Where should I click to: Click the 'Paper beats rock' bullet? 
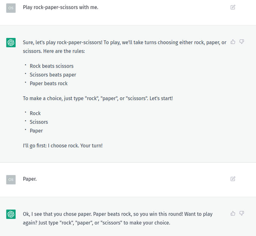point(49,84)
